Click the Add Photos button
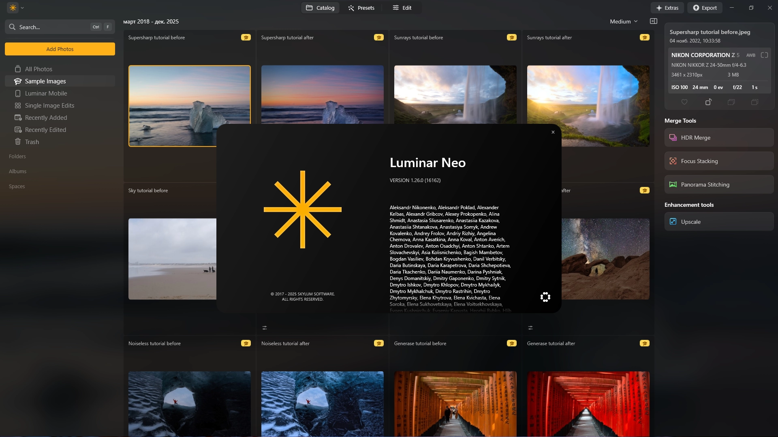The height and width of the screenshot is (437, 778). [60, 49]
